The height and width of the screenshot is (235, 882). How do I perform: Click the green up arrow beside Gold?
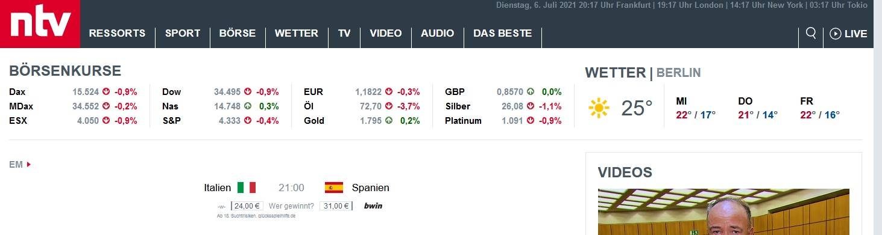pos(389,121)
